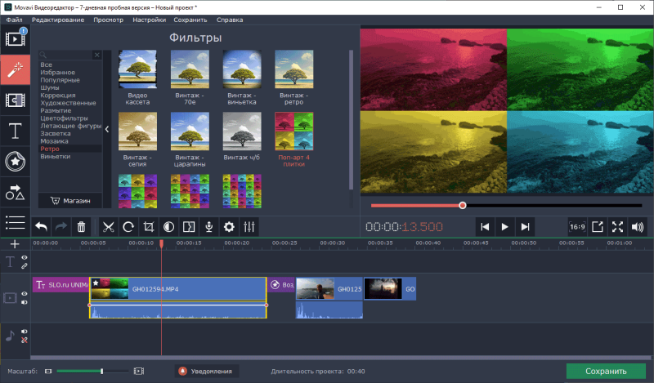The width and height of the screenshot is (654, 383).
Task: Click the scissors Split tool
Action: point(107,226)
